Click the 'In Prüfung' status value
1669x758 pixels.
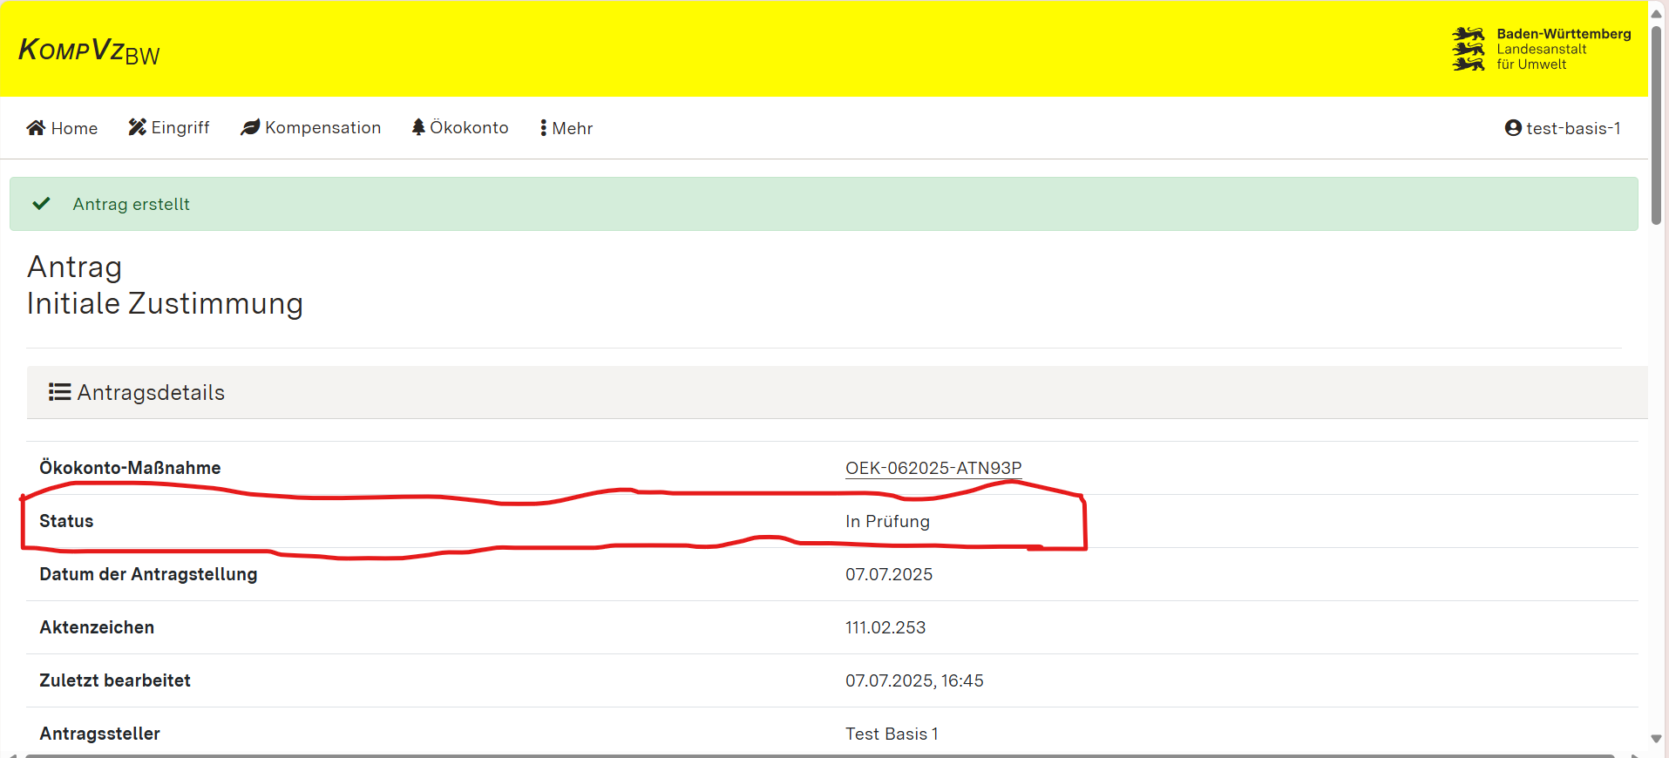click(887, 521)
